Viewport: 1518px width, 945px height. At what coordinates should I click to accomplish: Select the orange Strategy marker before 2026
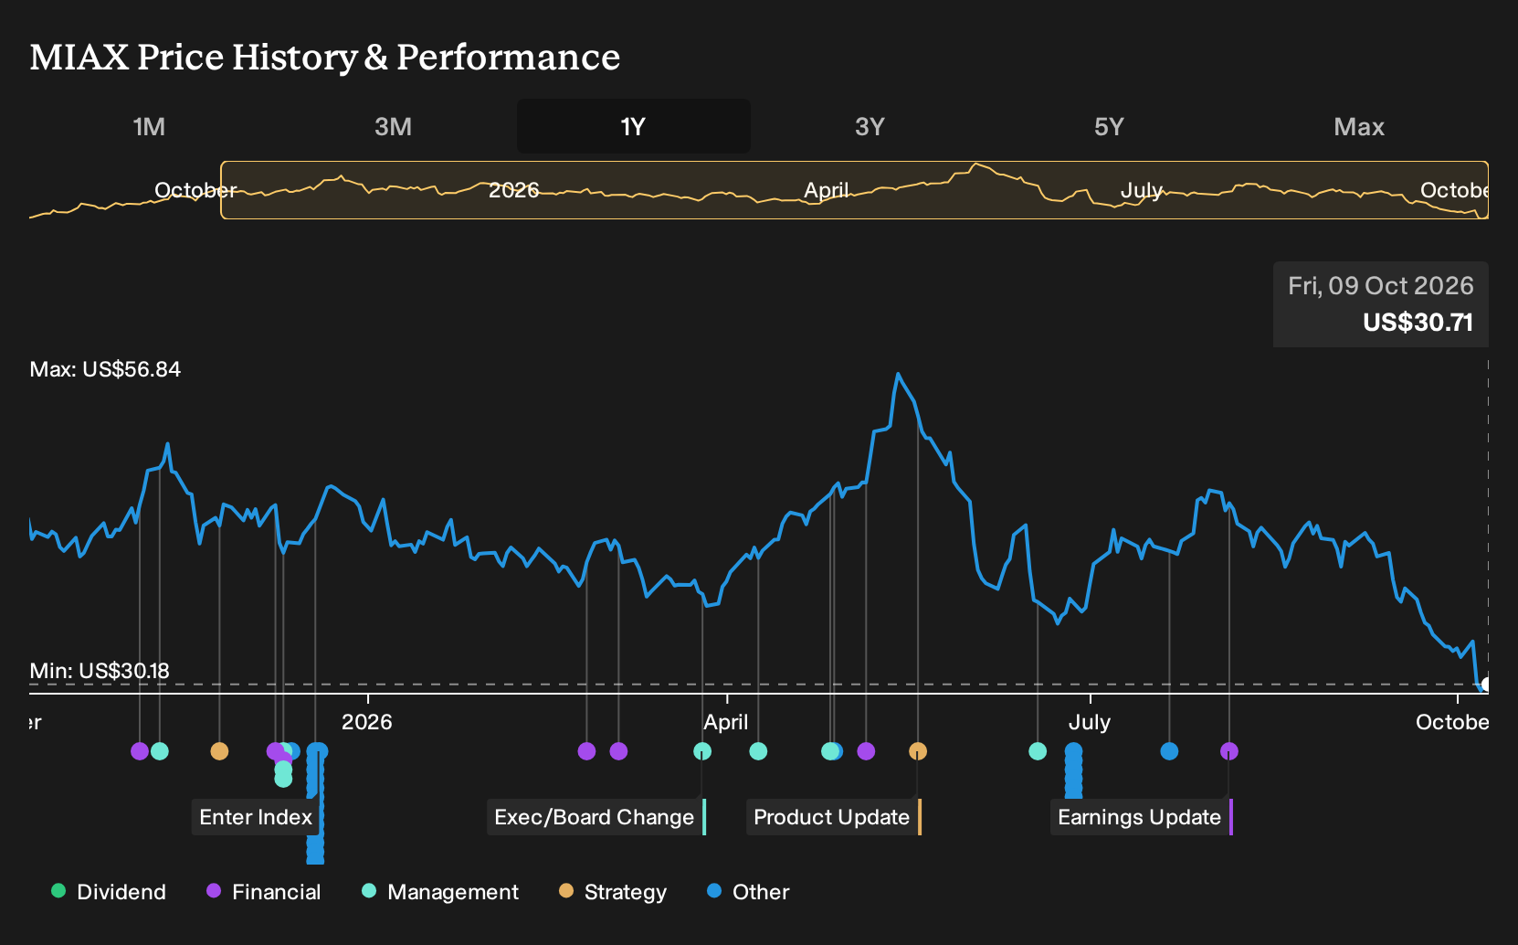pyautogui.click(x=219, y=751)
